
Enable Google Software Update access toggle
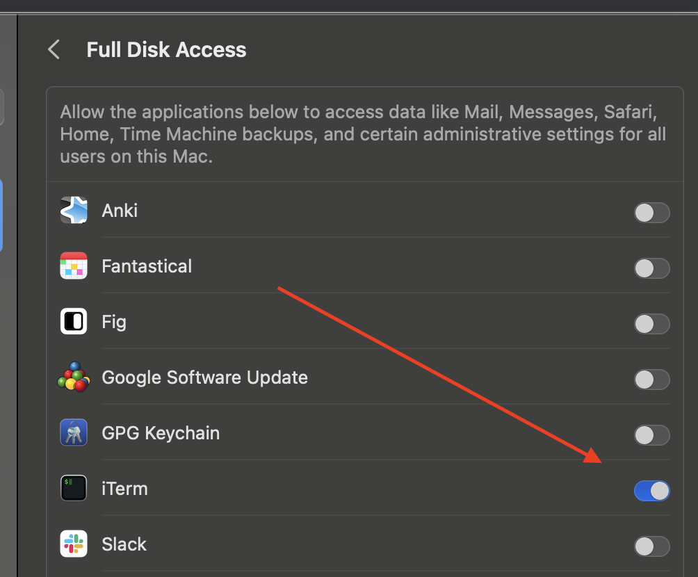pyautogui.click(x=651, y=380)
